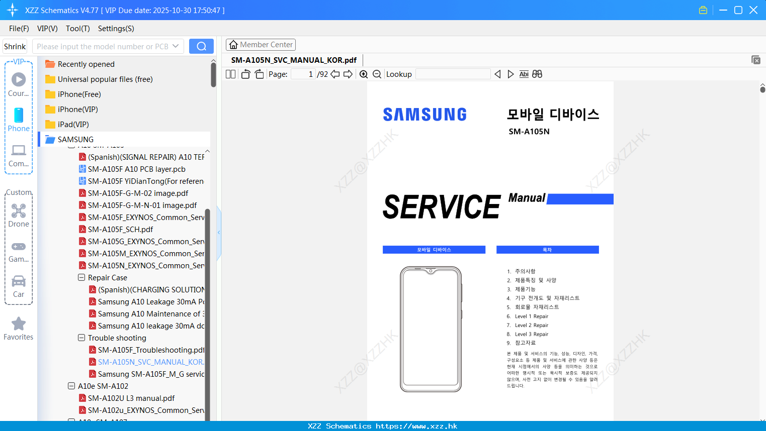Click the Lookup text field
Screen dimensions: 766x431
[x=453, y=74]
